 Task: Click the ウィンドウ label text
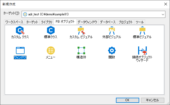coord(20,57)
